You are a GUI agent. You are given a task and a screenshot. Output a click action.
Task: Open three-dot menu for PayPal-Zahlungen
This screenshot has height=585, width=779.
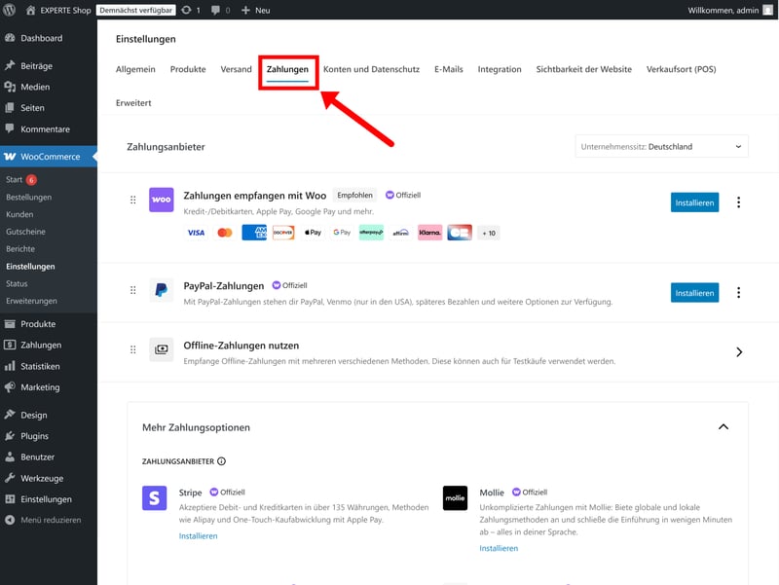pos(738,292)
